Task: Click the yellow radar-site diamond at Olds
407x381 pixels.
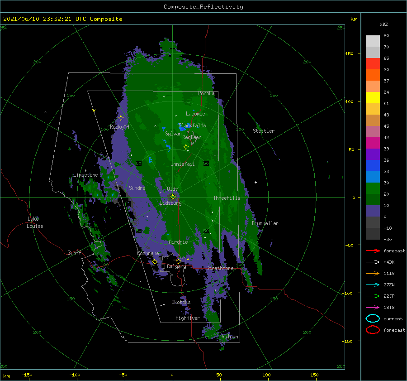Action: pyautogui.click(x=173, y=197)
